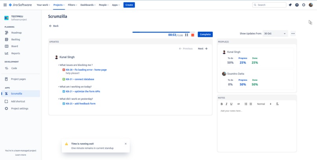Viewport: 317px width, 160px height.
Task: Go to the Next person's update
Action: pyautogui.click(x=203, y=49)
